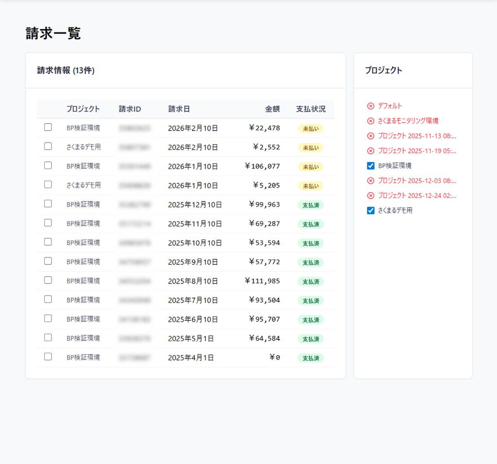Image resolution: width=497 pixels, height=464 pixels.
Task: Open the デフォルト project link
Action: [390, 106]
